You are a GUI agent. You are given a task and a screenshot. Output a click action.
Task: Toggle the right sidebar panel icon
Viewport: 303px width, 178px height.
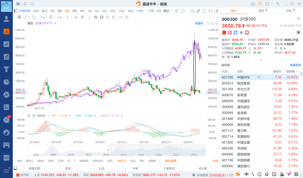click(x=216, y=11)
